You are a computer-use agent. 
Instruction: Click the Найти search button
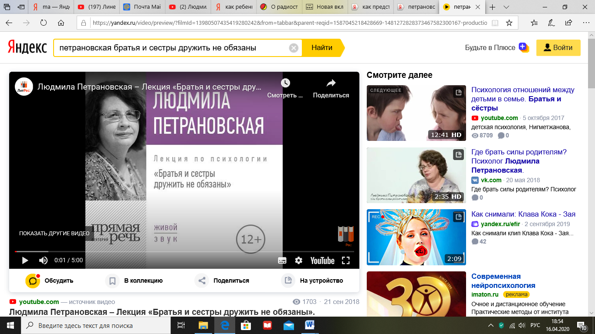[322, 48]
